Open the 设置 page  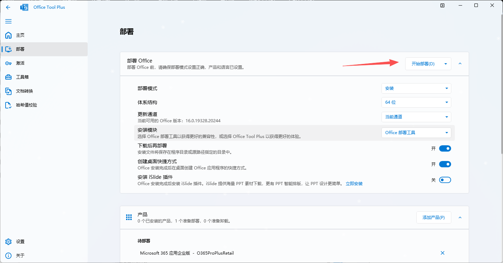(20, 241)
